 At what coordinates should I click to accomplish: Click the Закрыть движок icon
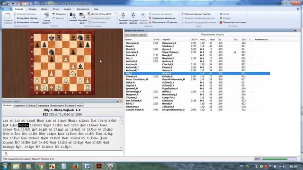[143, 16]
